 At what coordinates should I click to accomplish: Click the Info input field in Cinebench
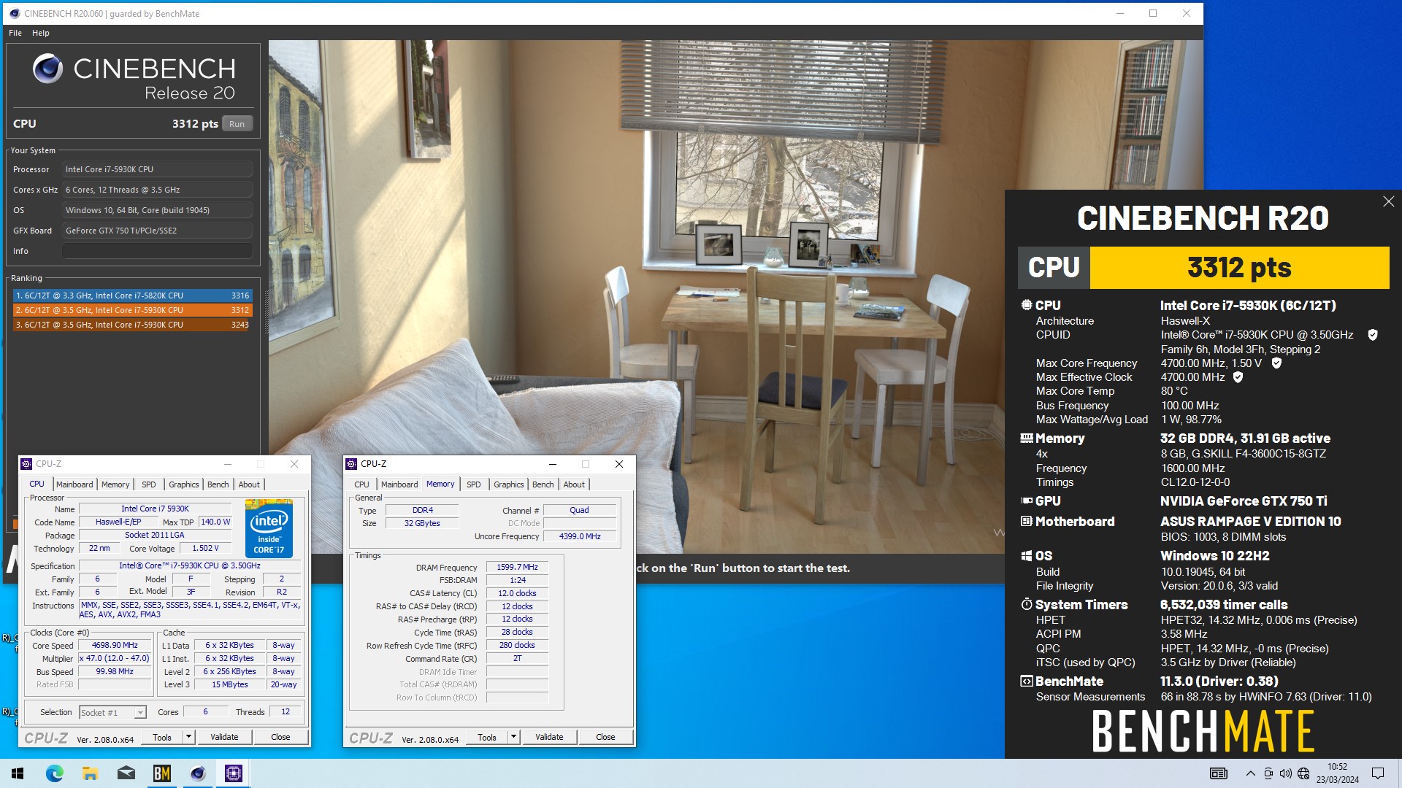coord(157,251)
